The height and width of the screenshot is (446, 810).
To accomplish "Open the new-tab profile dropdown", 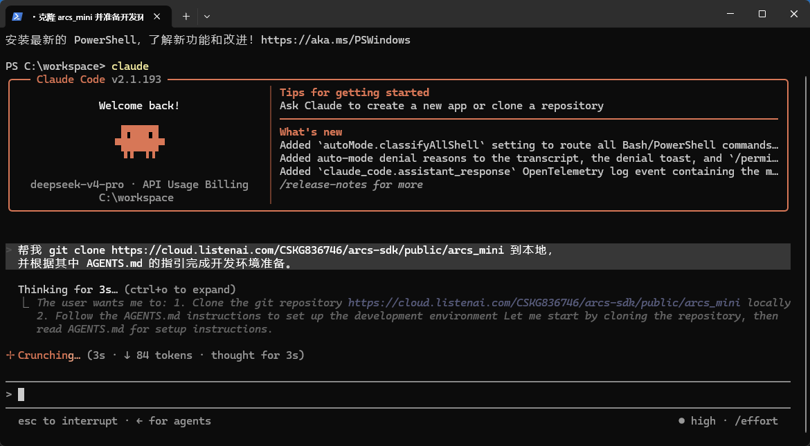I will [x=207, y=17].
